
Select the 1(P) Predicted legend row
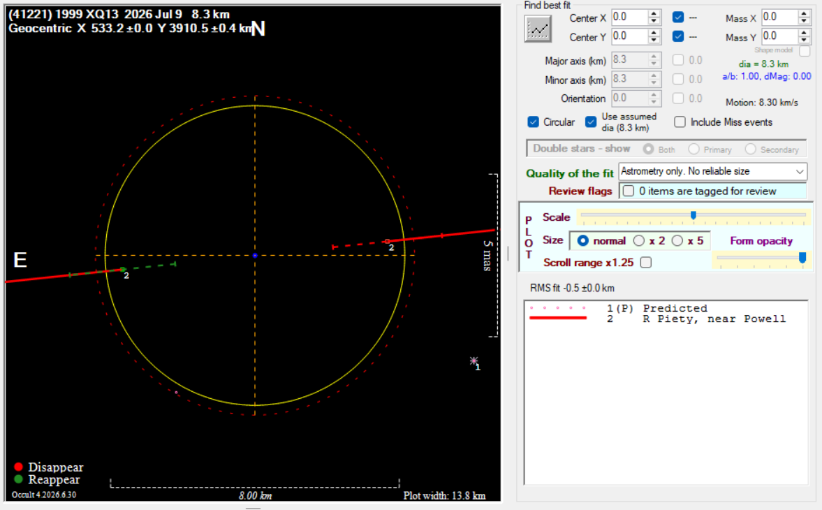tap(666, 308)
